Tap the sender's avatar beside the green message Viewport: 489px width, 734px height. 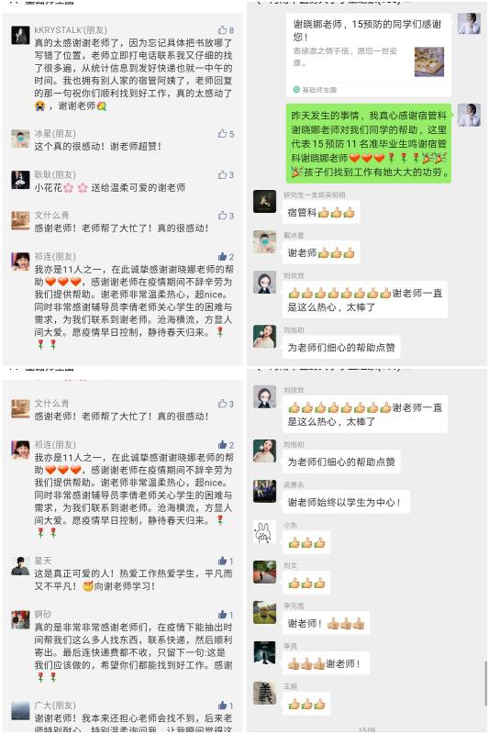pos(469,116)
